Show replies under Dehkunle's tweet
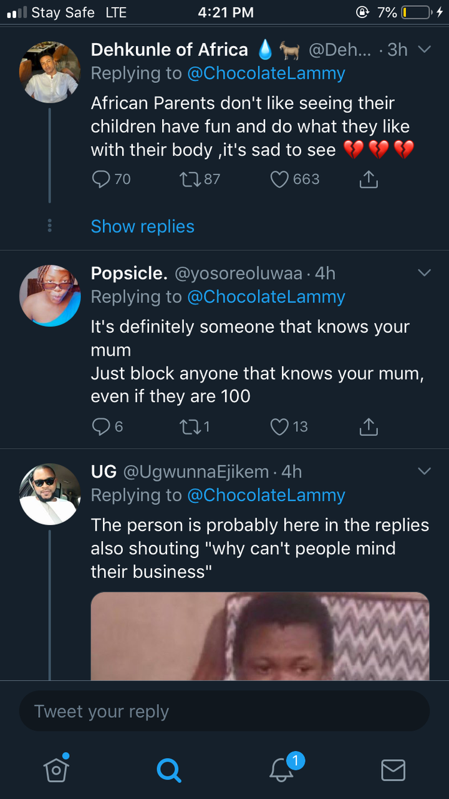 (x=142, y=227)
